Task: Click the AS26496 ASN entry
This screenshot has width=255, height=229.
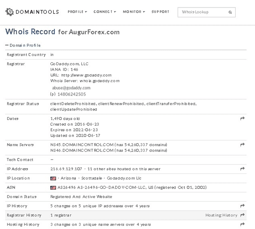Action: pyautogui.click(x=67, y=187)
